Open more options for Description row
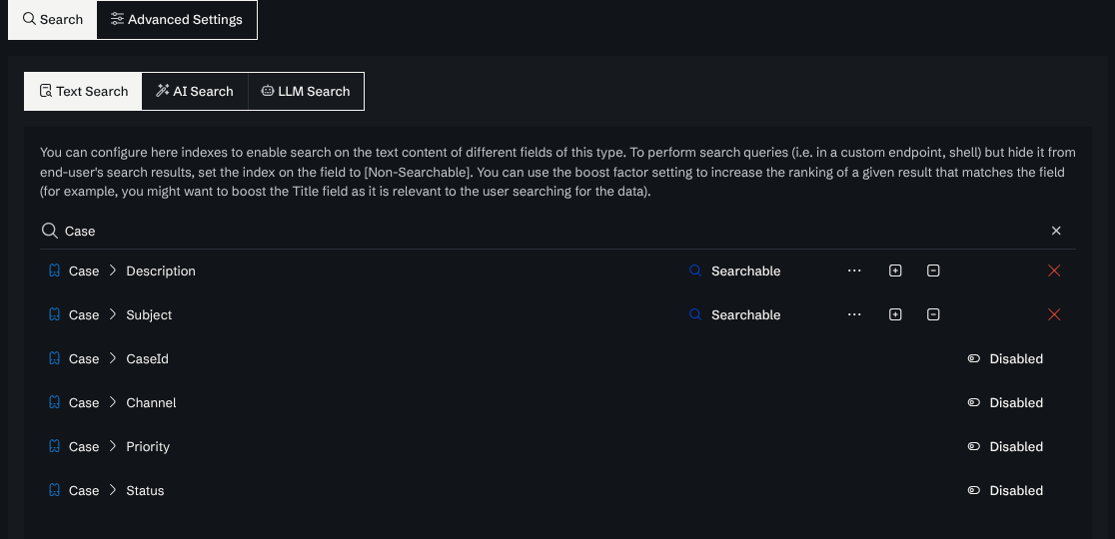Viewport: 1115px width, 539px height. click(x=854, y=270)
